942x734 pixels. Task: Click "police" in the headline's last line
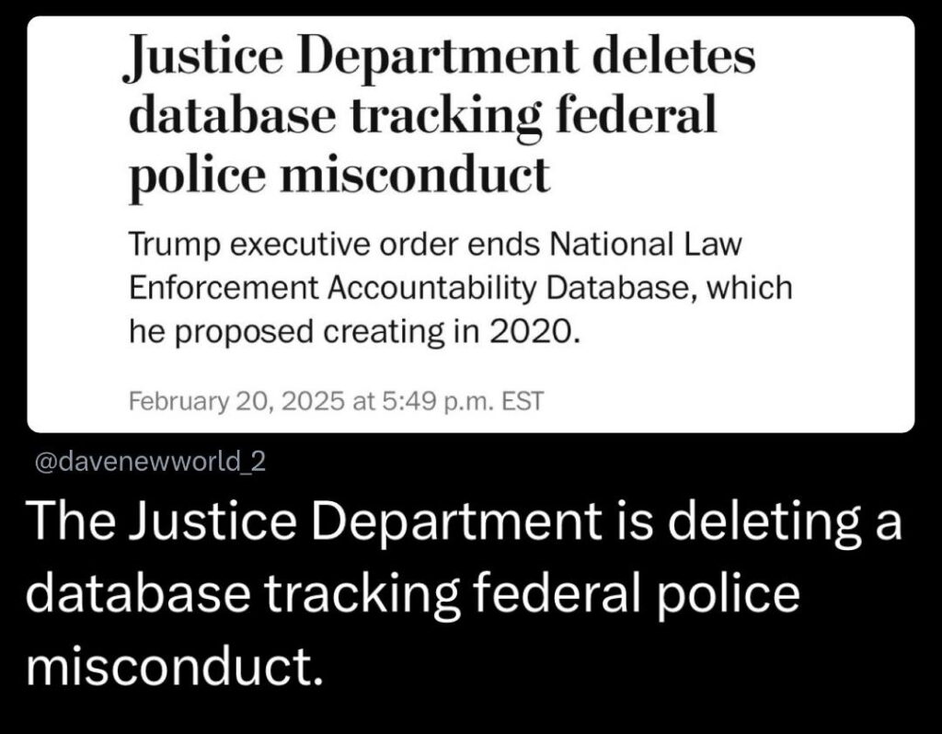click(x=184, y=173)
